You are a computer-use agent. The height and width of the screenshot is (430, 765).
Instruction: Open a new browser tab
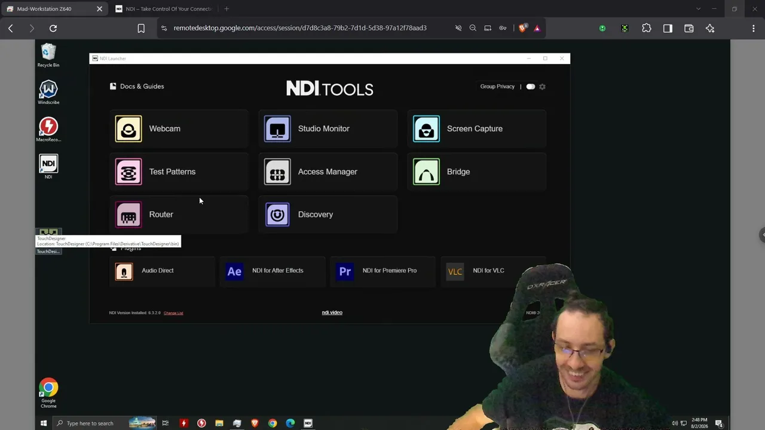(227, 9)
